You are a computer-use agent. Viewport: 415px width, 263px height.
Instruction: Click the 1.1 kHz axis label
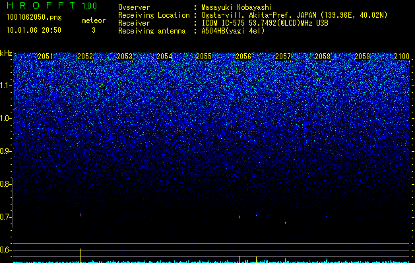pyautogui.click(x=5, y=85)
